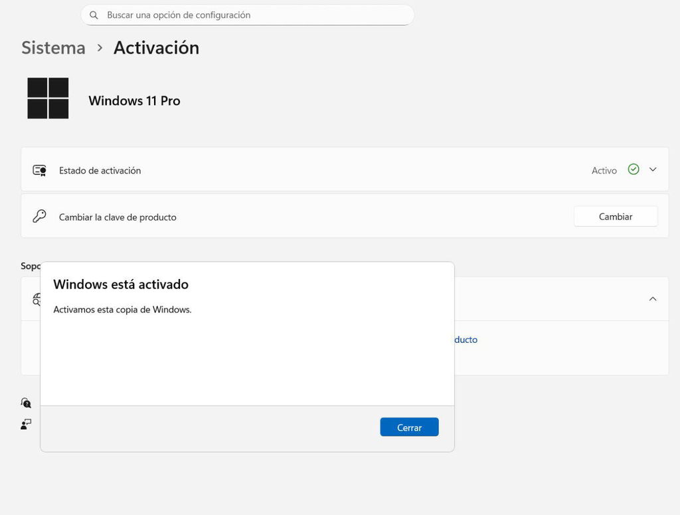Collapse the support section chevron
This screenshot has width=680, height=515.
coord(653,299)
